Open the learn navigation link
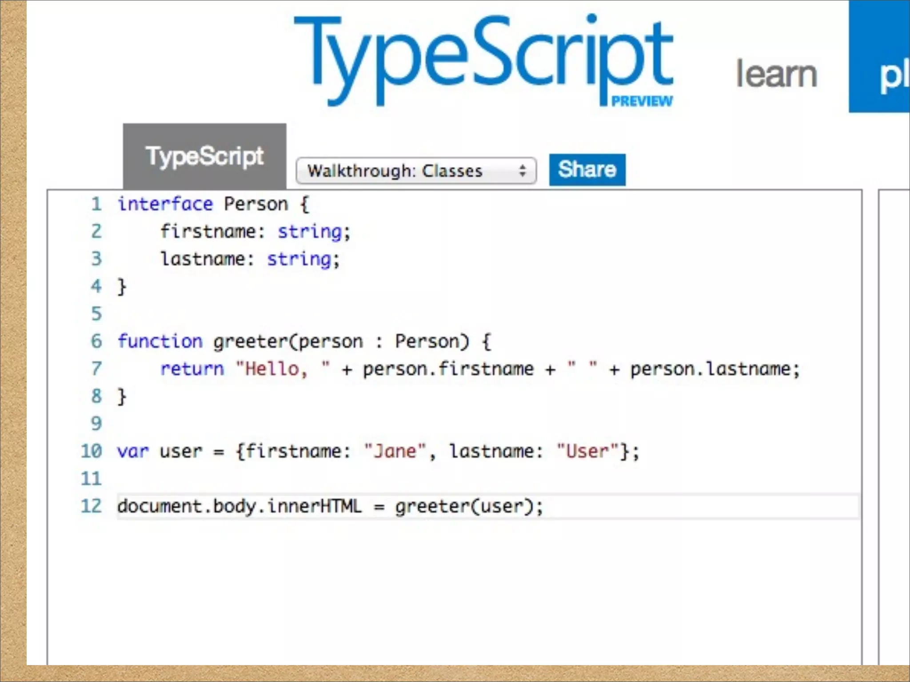910x682 pixels. 776,74
